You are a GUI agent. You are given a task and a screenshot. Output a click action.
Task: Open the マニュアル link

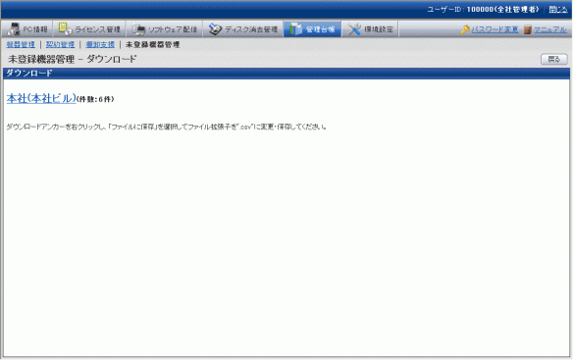pos(550,29)
